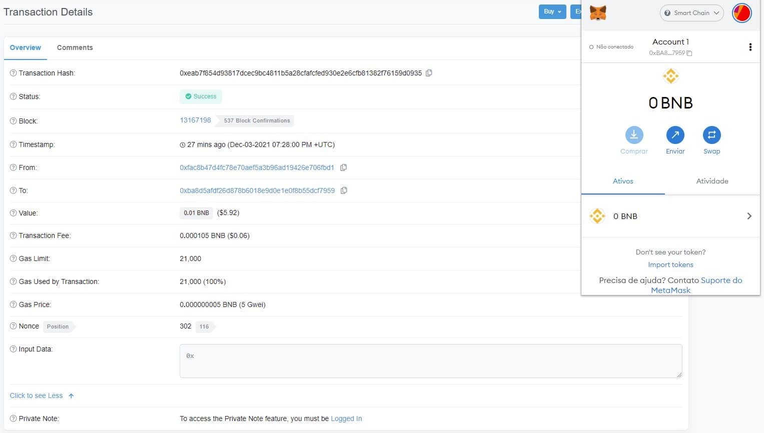Copy the To address
The image size is (764, 433).
[344, 190]
